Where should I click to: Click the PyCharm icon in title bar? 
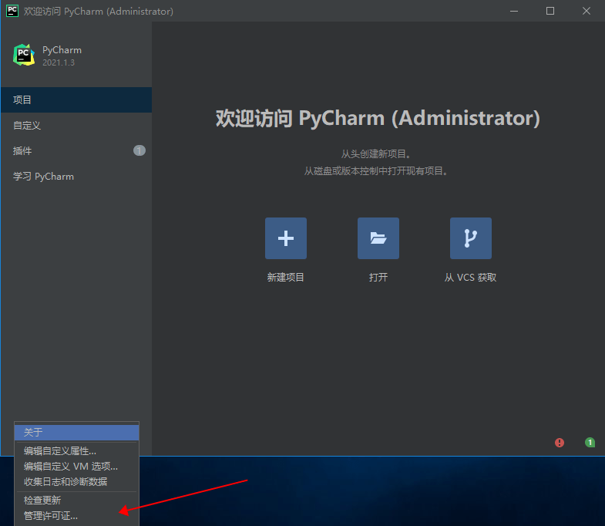click(12, 11)
